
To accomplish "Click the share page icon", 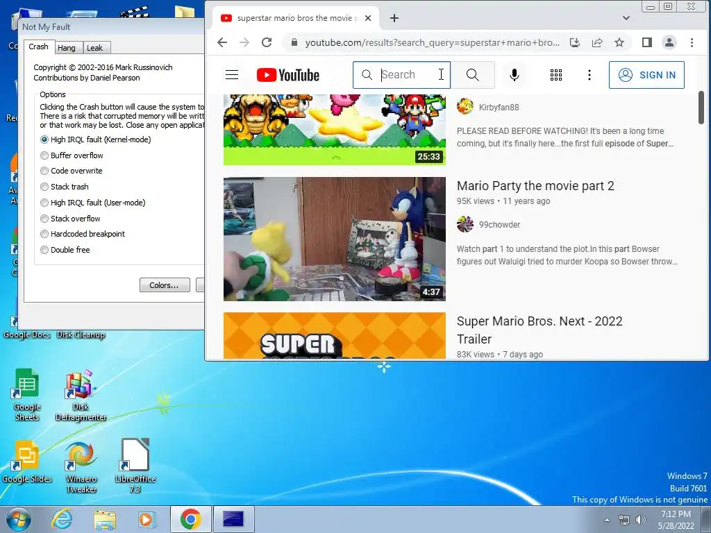I will pyautogui.click(x=597, y=42).
